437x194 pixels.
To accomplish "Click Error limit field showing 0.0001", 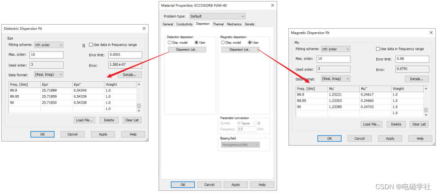I will tap(125, 55).
